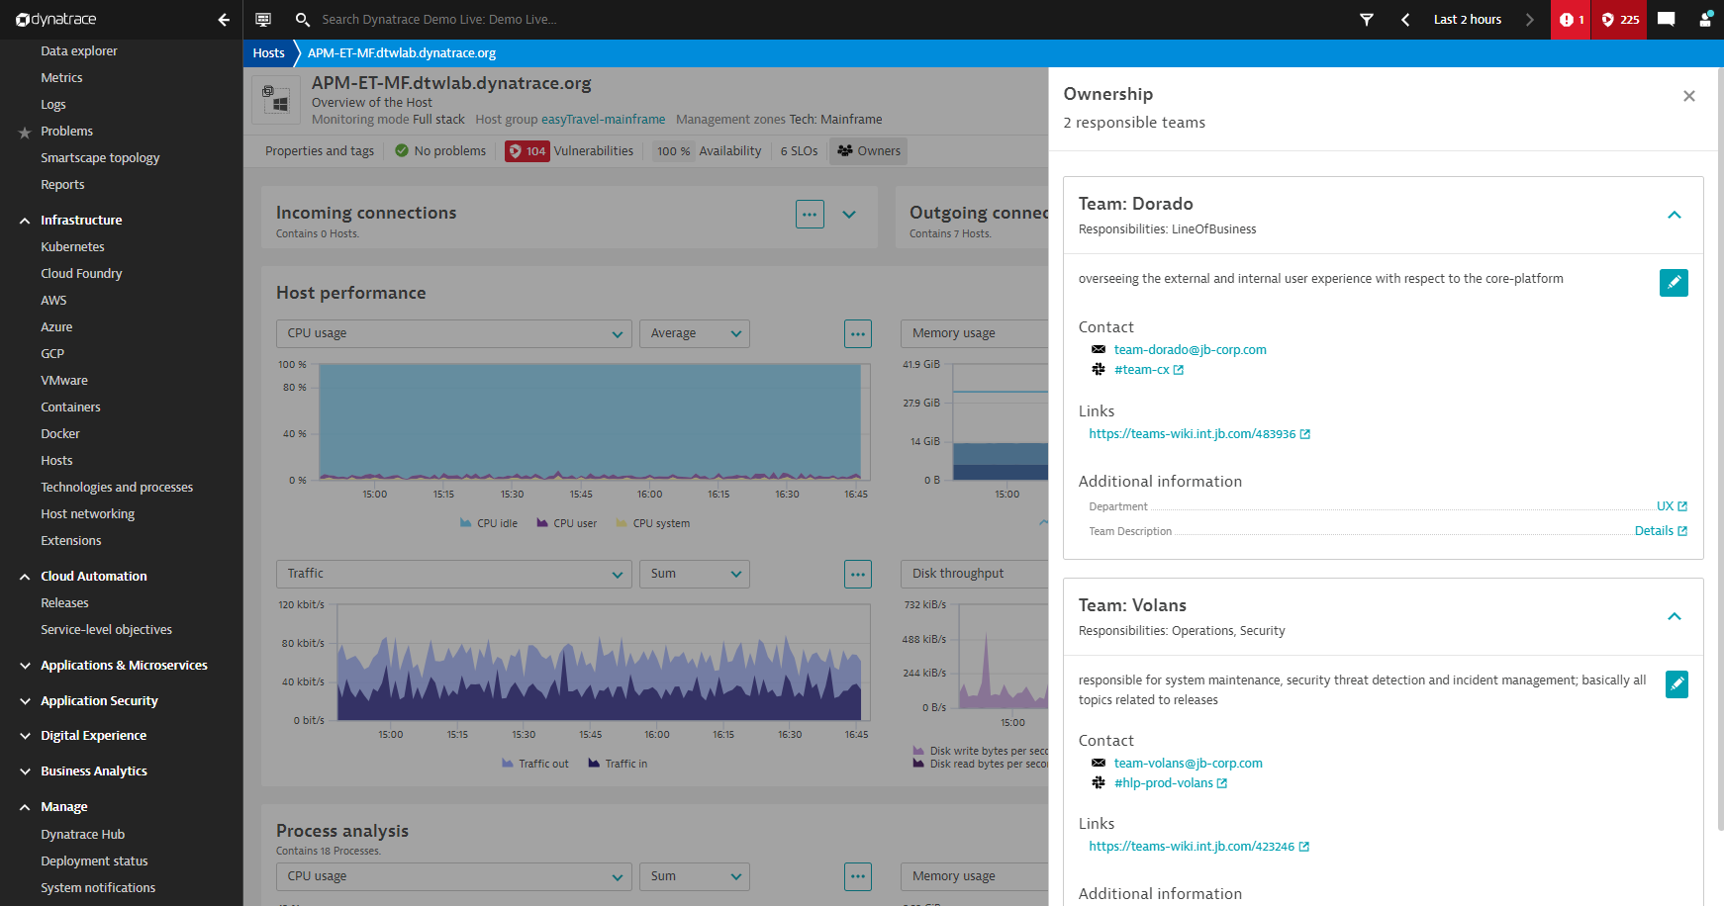Image resolution: width=1724 pixels, height=906 pixels.
Task: Open the Memory usage metric dropdown
Action: tap(974, 333)
